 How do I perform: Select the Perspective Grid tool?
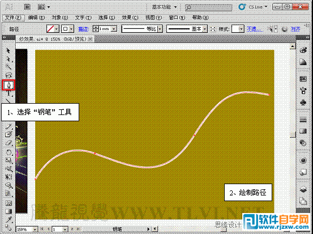pyautogui.click(x=8, y=193)
